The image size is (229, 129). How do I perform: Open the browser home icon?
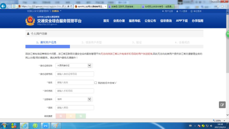[x=218, y=6]
